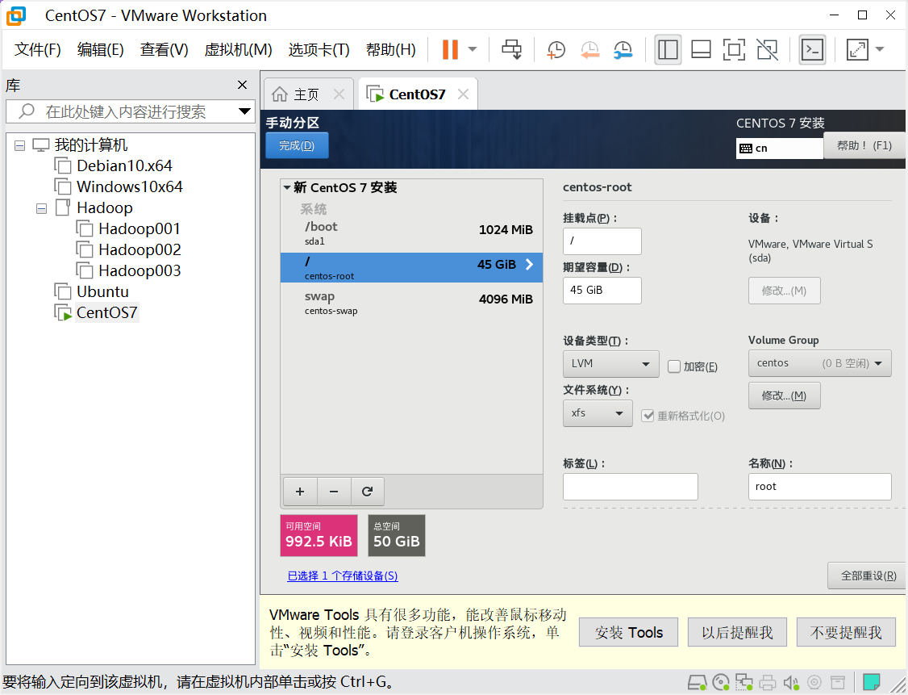Click the stretch guest display icon
Screen dimensions: 908x695
857,50
